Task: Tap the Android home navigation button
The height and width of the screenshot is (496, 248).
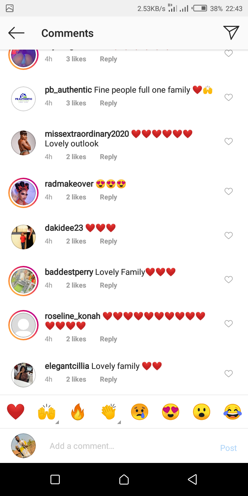Action: [x=124, y=479]
